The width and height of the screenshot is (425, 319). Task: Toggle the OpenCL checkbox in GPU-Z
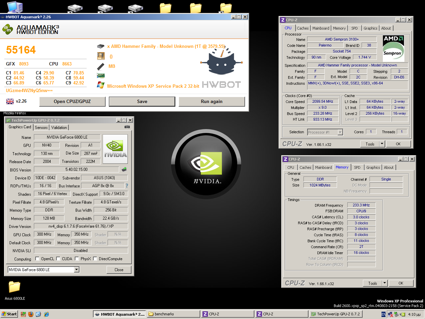(38, 259)
